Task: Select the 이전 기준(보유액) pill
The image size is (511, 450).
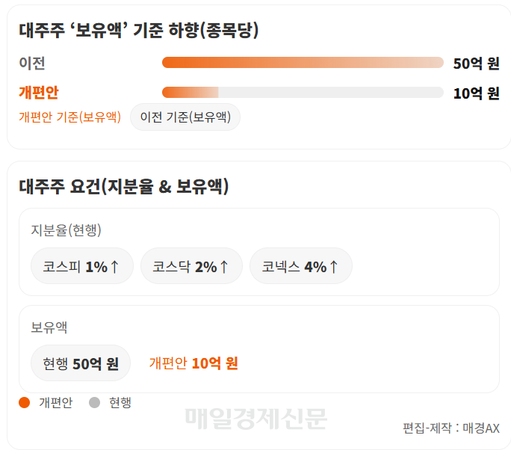Action: [x=185, y=117]
